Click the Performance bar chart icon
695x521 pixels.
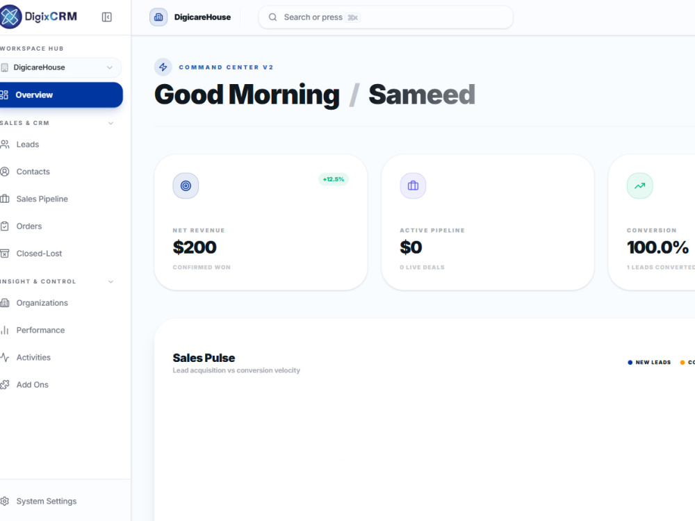4,330
